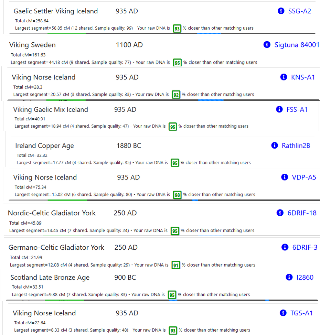Click chromosome bar under Scotland Late Bronze Age
The height and width of the screenshot is (335, 320).
click(x=162, y=300)
